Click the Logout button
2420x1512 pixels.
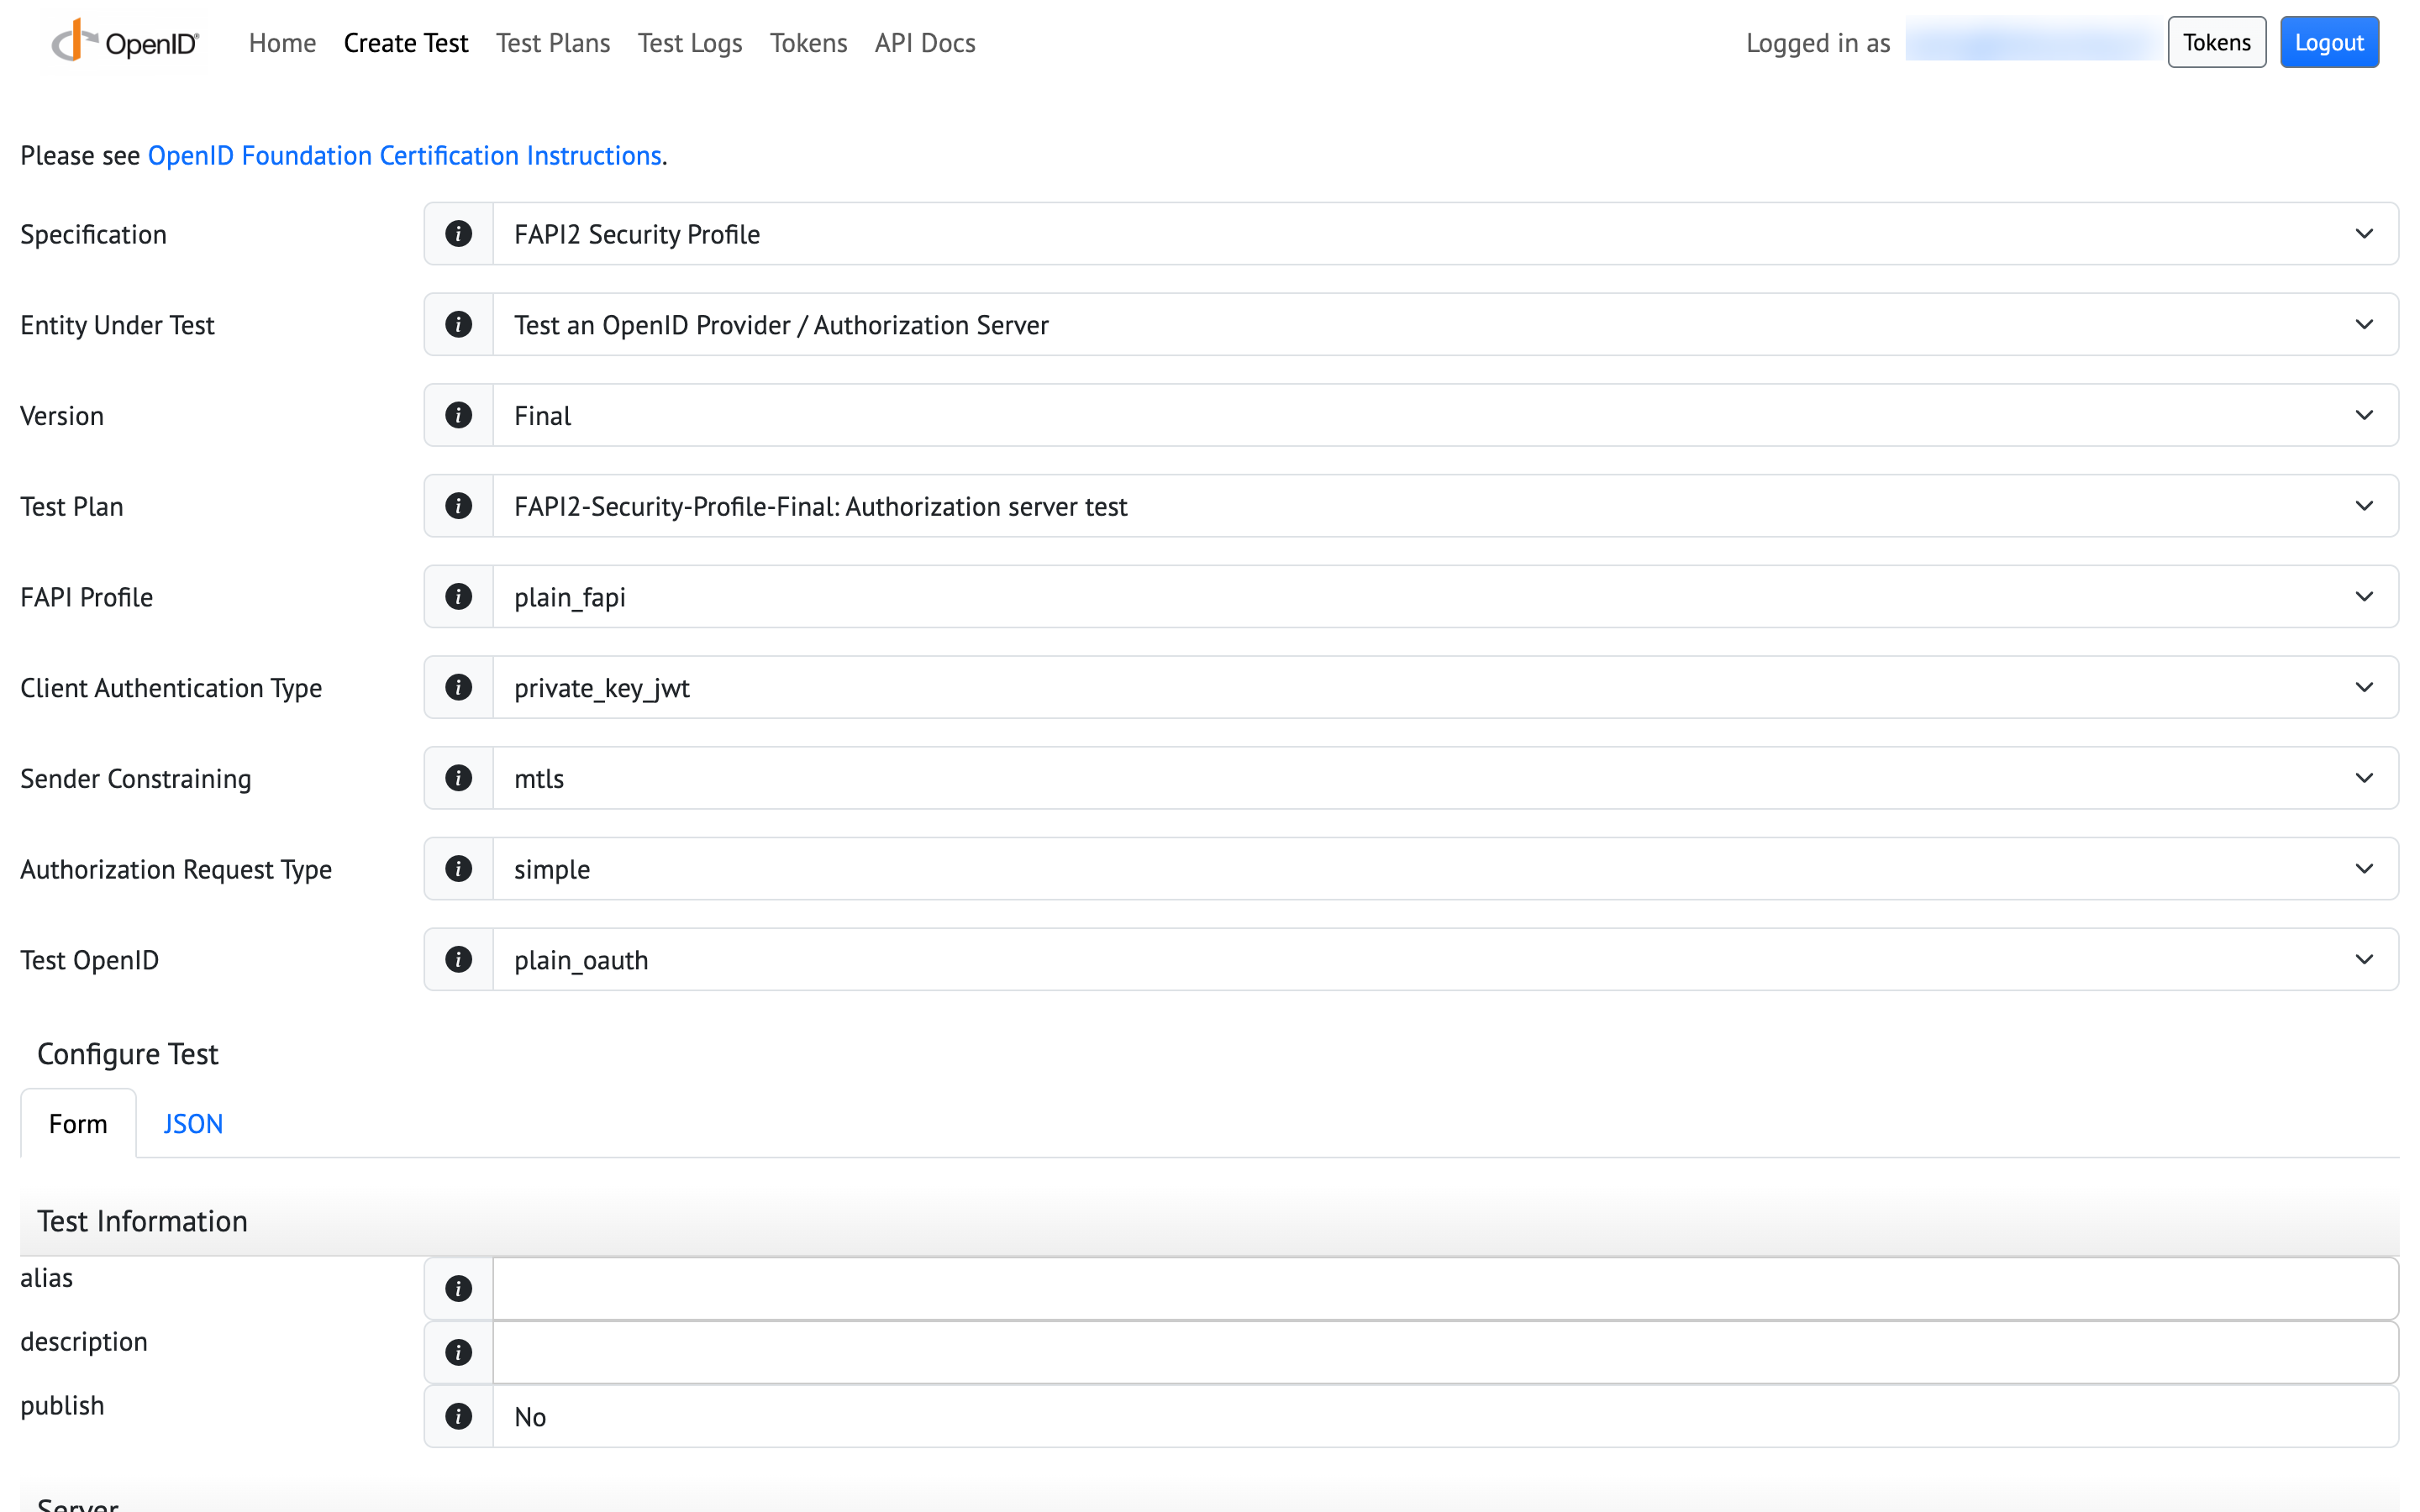click(2329, 42)
